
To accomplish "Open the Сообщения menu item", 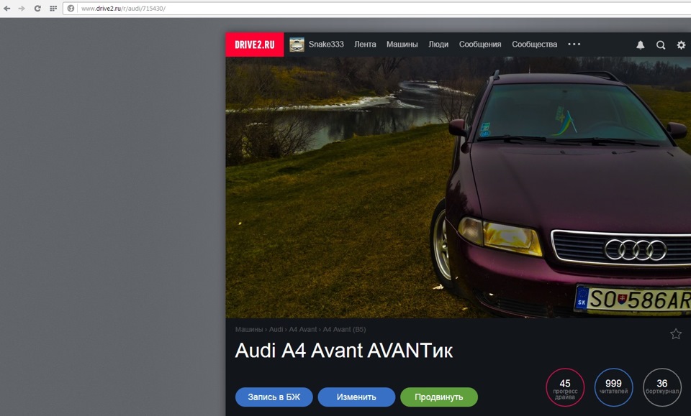I will pos(480,45).
